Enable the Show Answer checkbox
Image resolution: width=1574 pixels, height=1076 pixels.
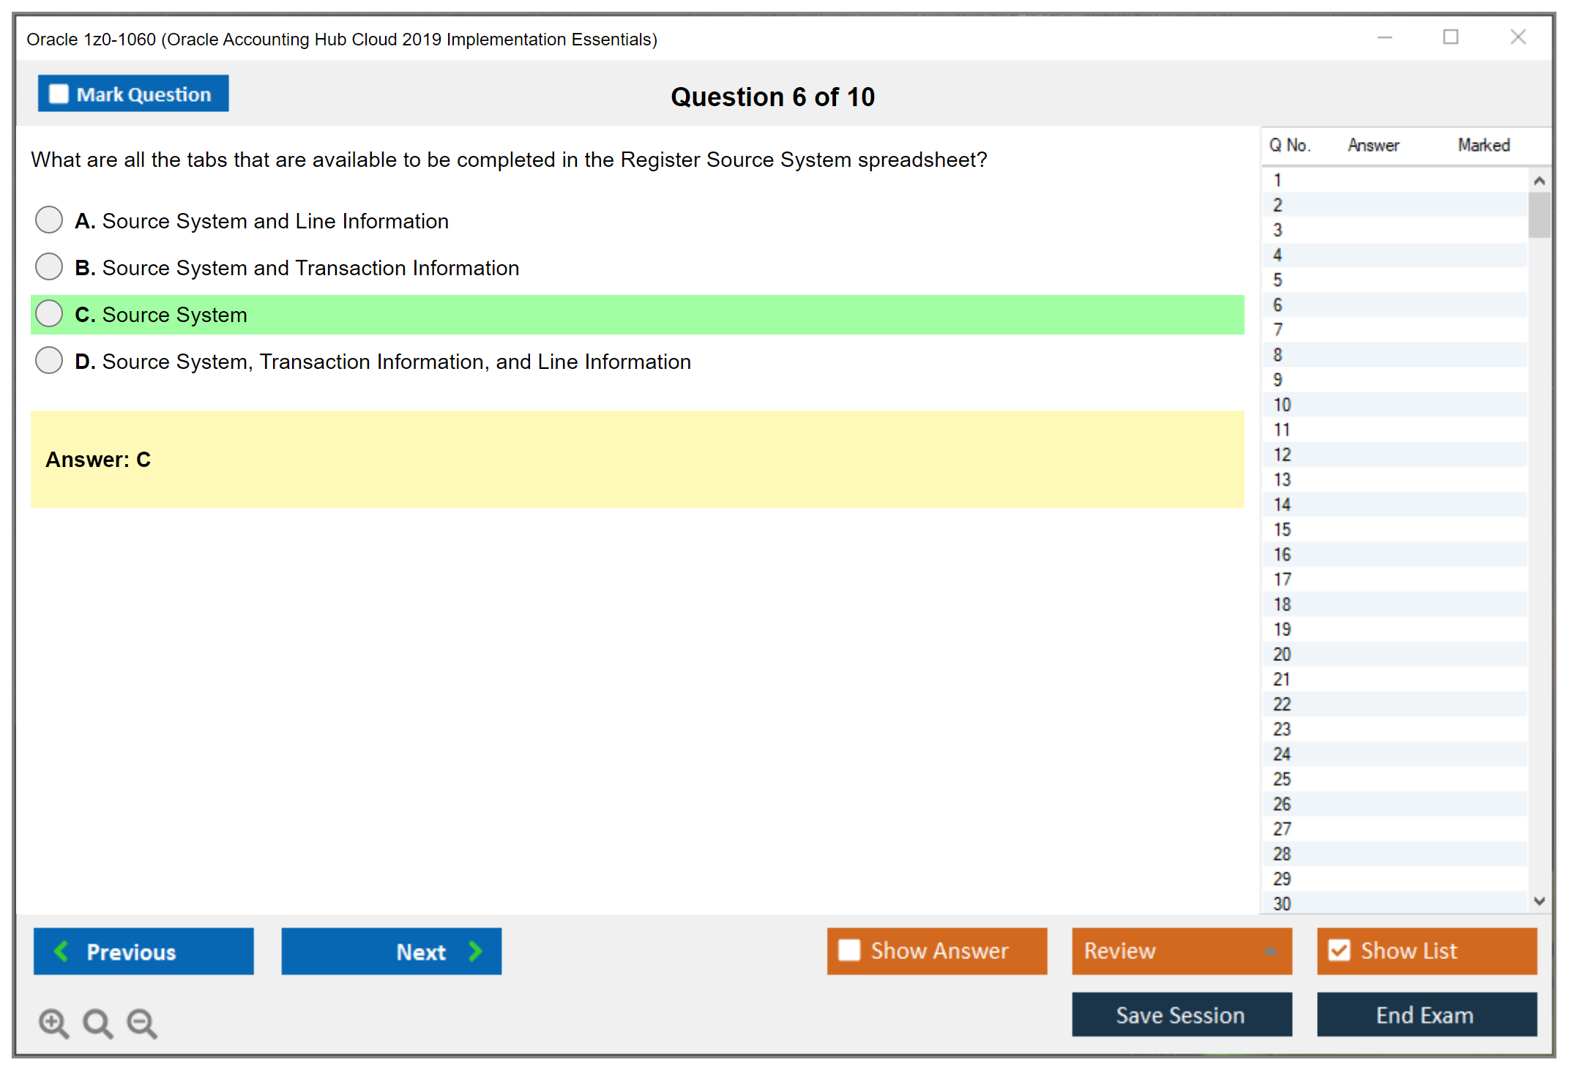tap(849, 950)
